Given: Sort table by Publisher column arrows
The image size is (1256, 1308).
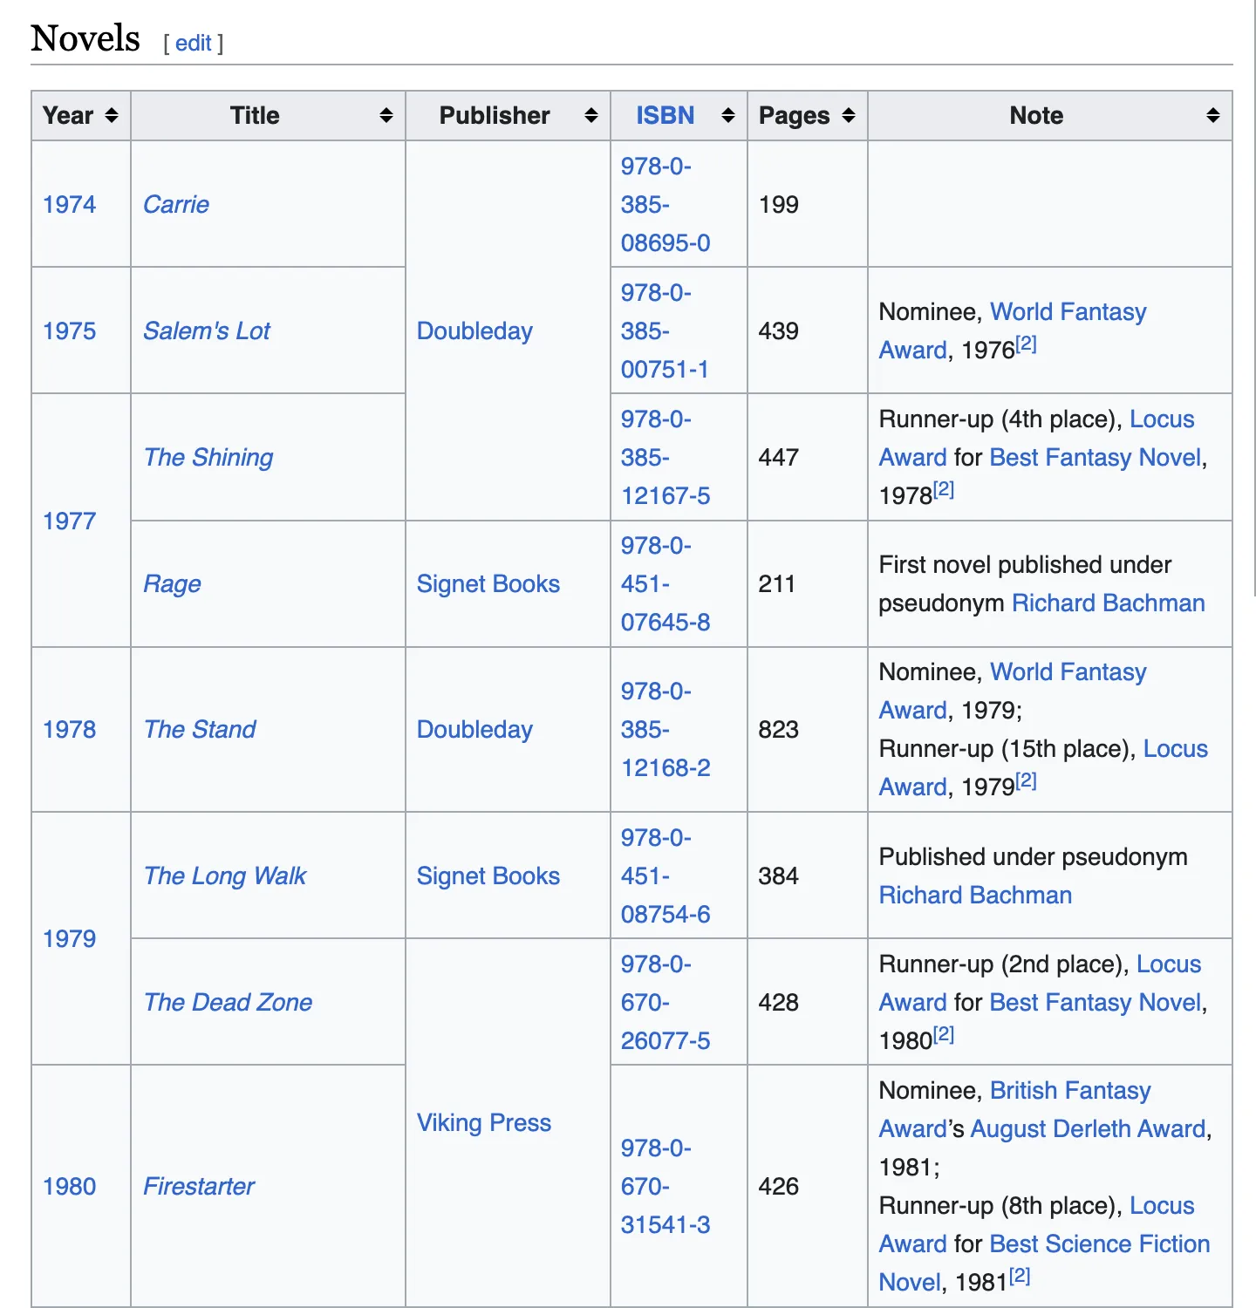Looking at the screenshot, I should 591,115.
